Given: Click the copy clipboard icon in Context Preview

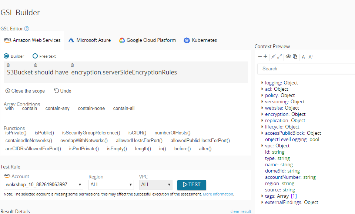Looking at the screenshot, I should tap(295, 56).
